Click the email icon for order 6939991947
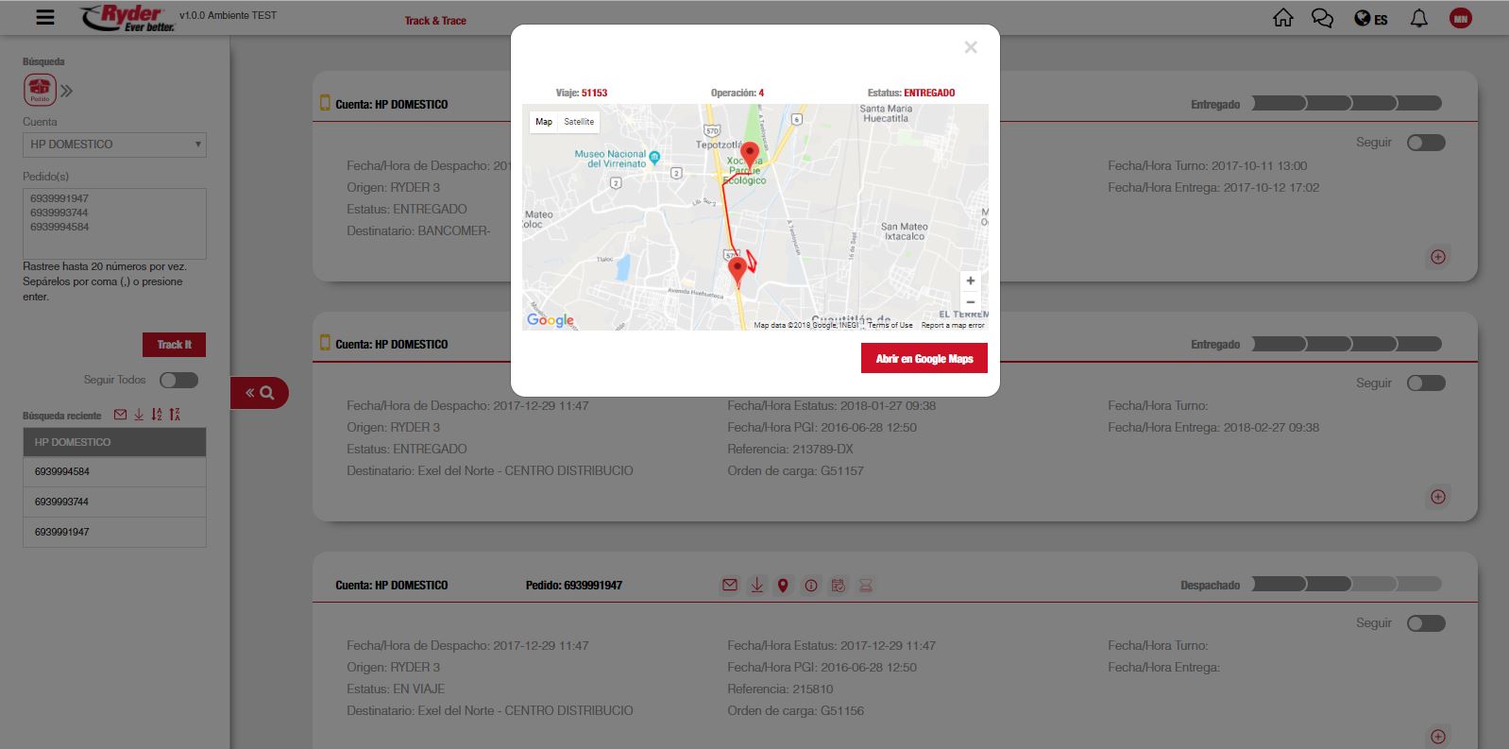This screenshot has width=1509, height=749. pyautogui.click(x=729, y=586)
